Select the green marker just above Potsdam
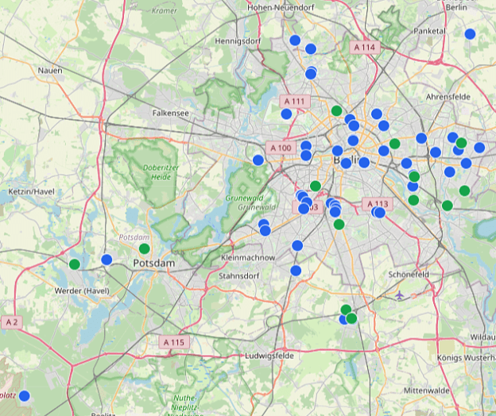496x416 pixels. pyautogui.click(x=144, y=248)
